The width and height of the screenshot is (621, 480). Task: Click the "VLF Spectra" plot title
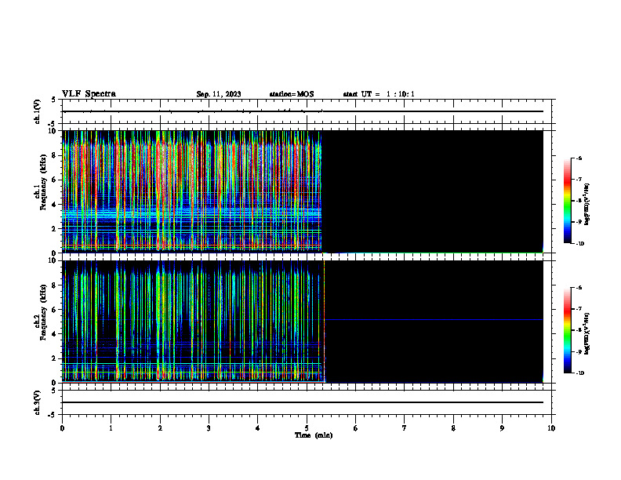pyautogui.click(x=89, y=94)
